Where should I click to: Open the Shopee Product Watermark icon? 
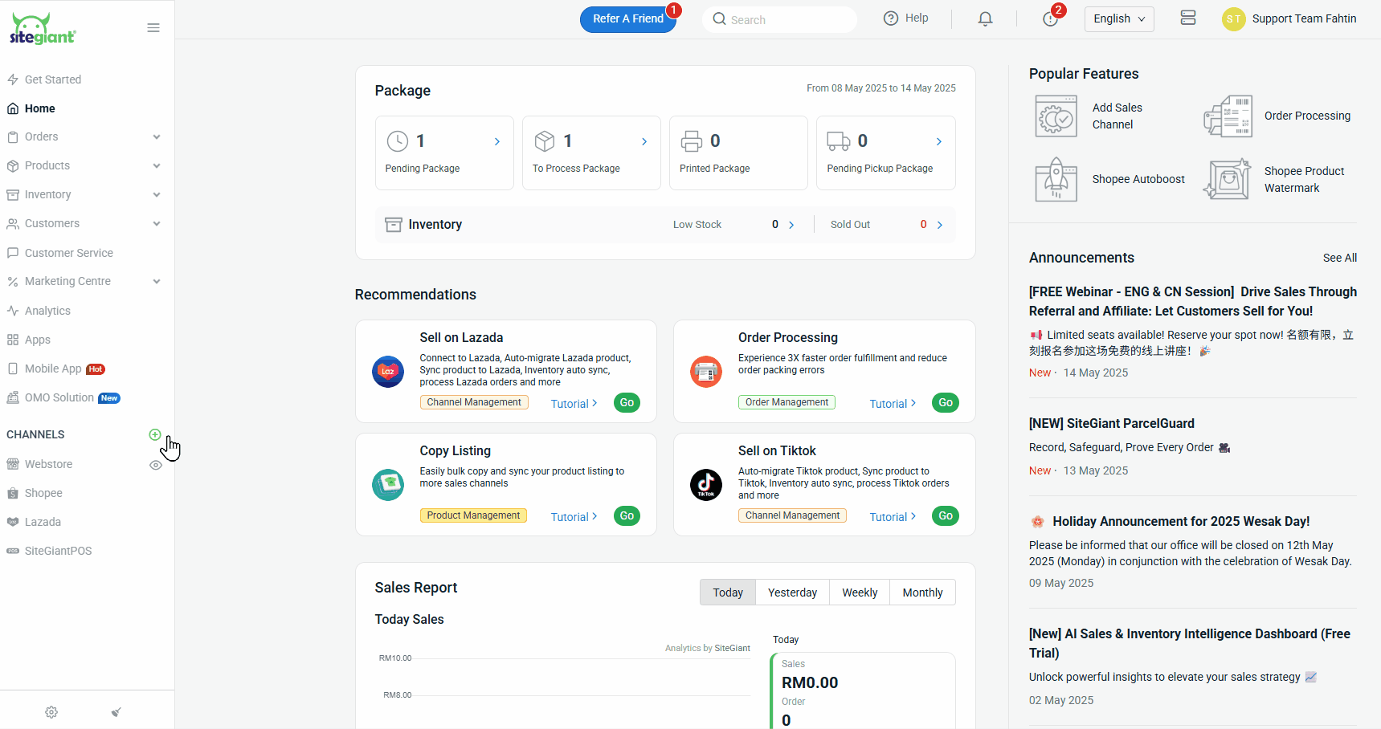[1228, 179]
